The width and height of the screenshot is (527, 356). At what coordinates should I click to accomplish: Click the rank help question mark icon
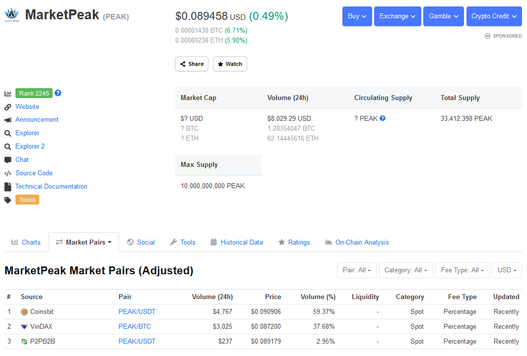pyautogui.click(x=58, y=93)
